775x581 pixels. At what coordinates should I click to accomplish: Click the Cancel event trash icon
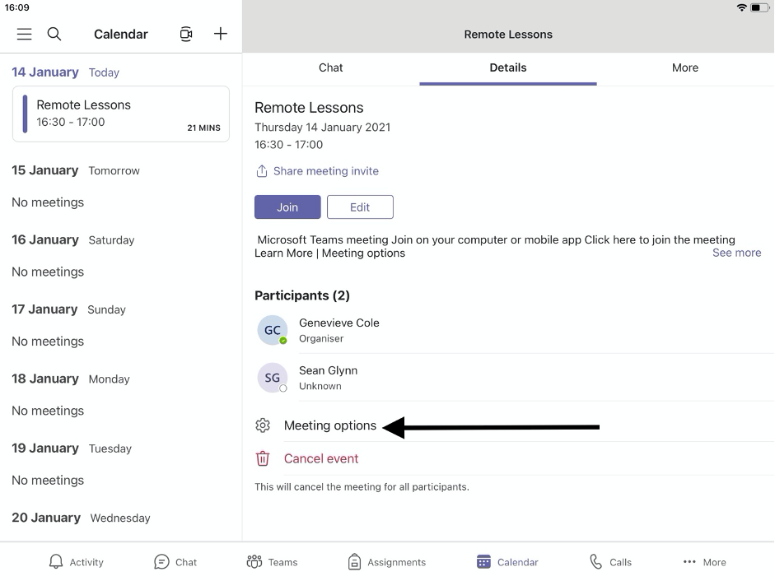click(x=263, y=458)
